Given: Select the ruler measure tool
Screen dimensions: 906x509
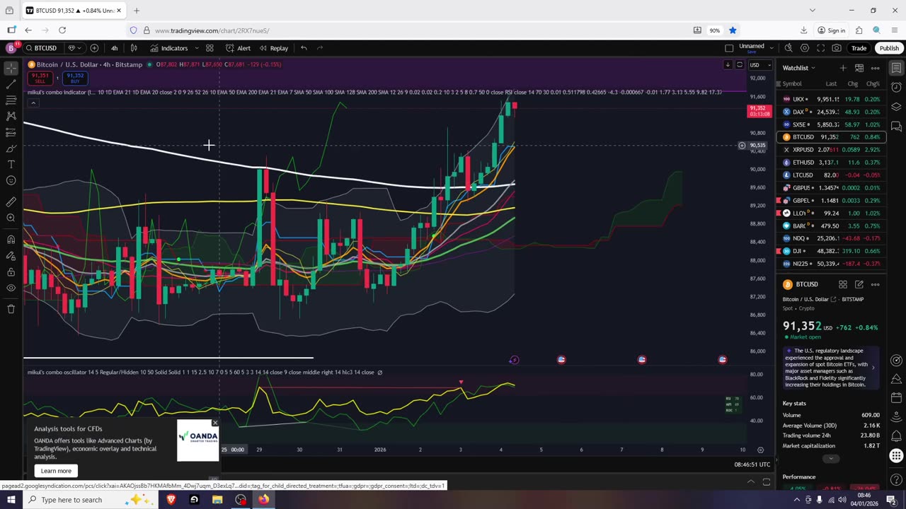Looking at the screenshot, I should click(11, 201).
